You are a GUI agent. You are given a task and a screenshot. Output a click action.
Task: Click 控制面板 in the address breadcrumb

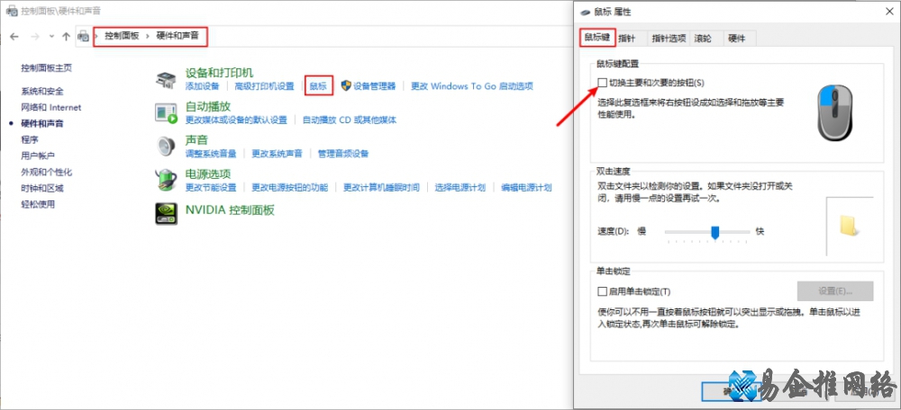tap(122, 36)
